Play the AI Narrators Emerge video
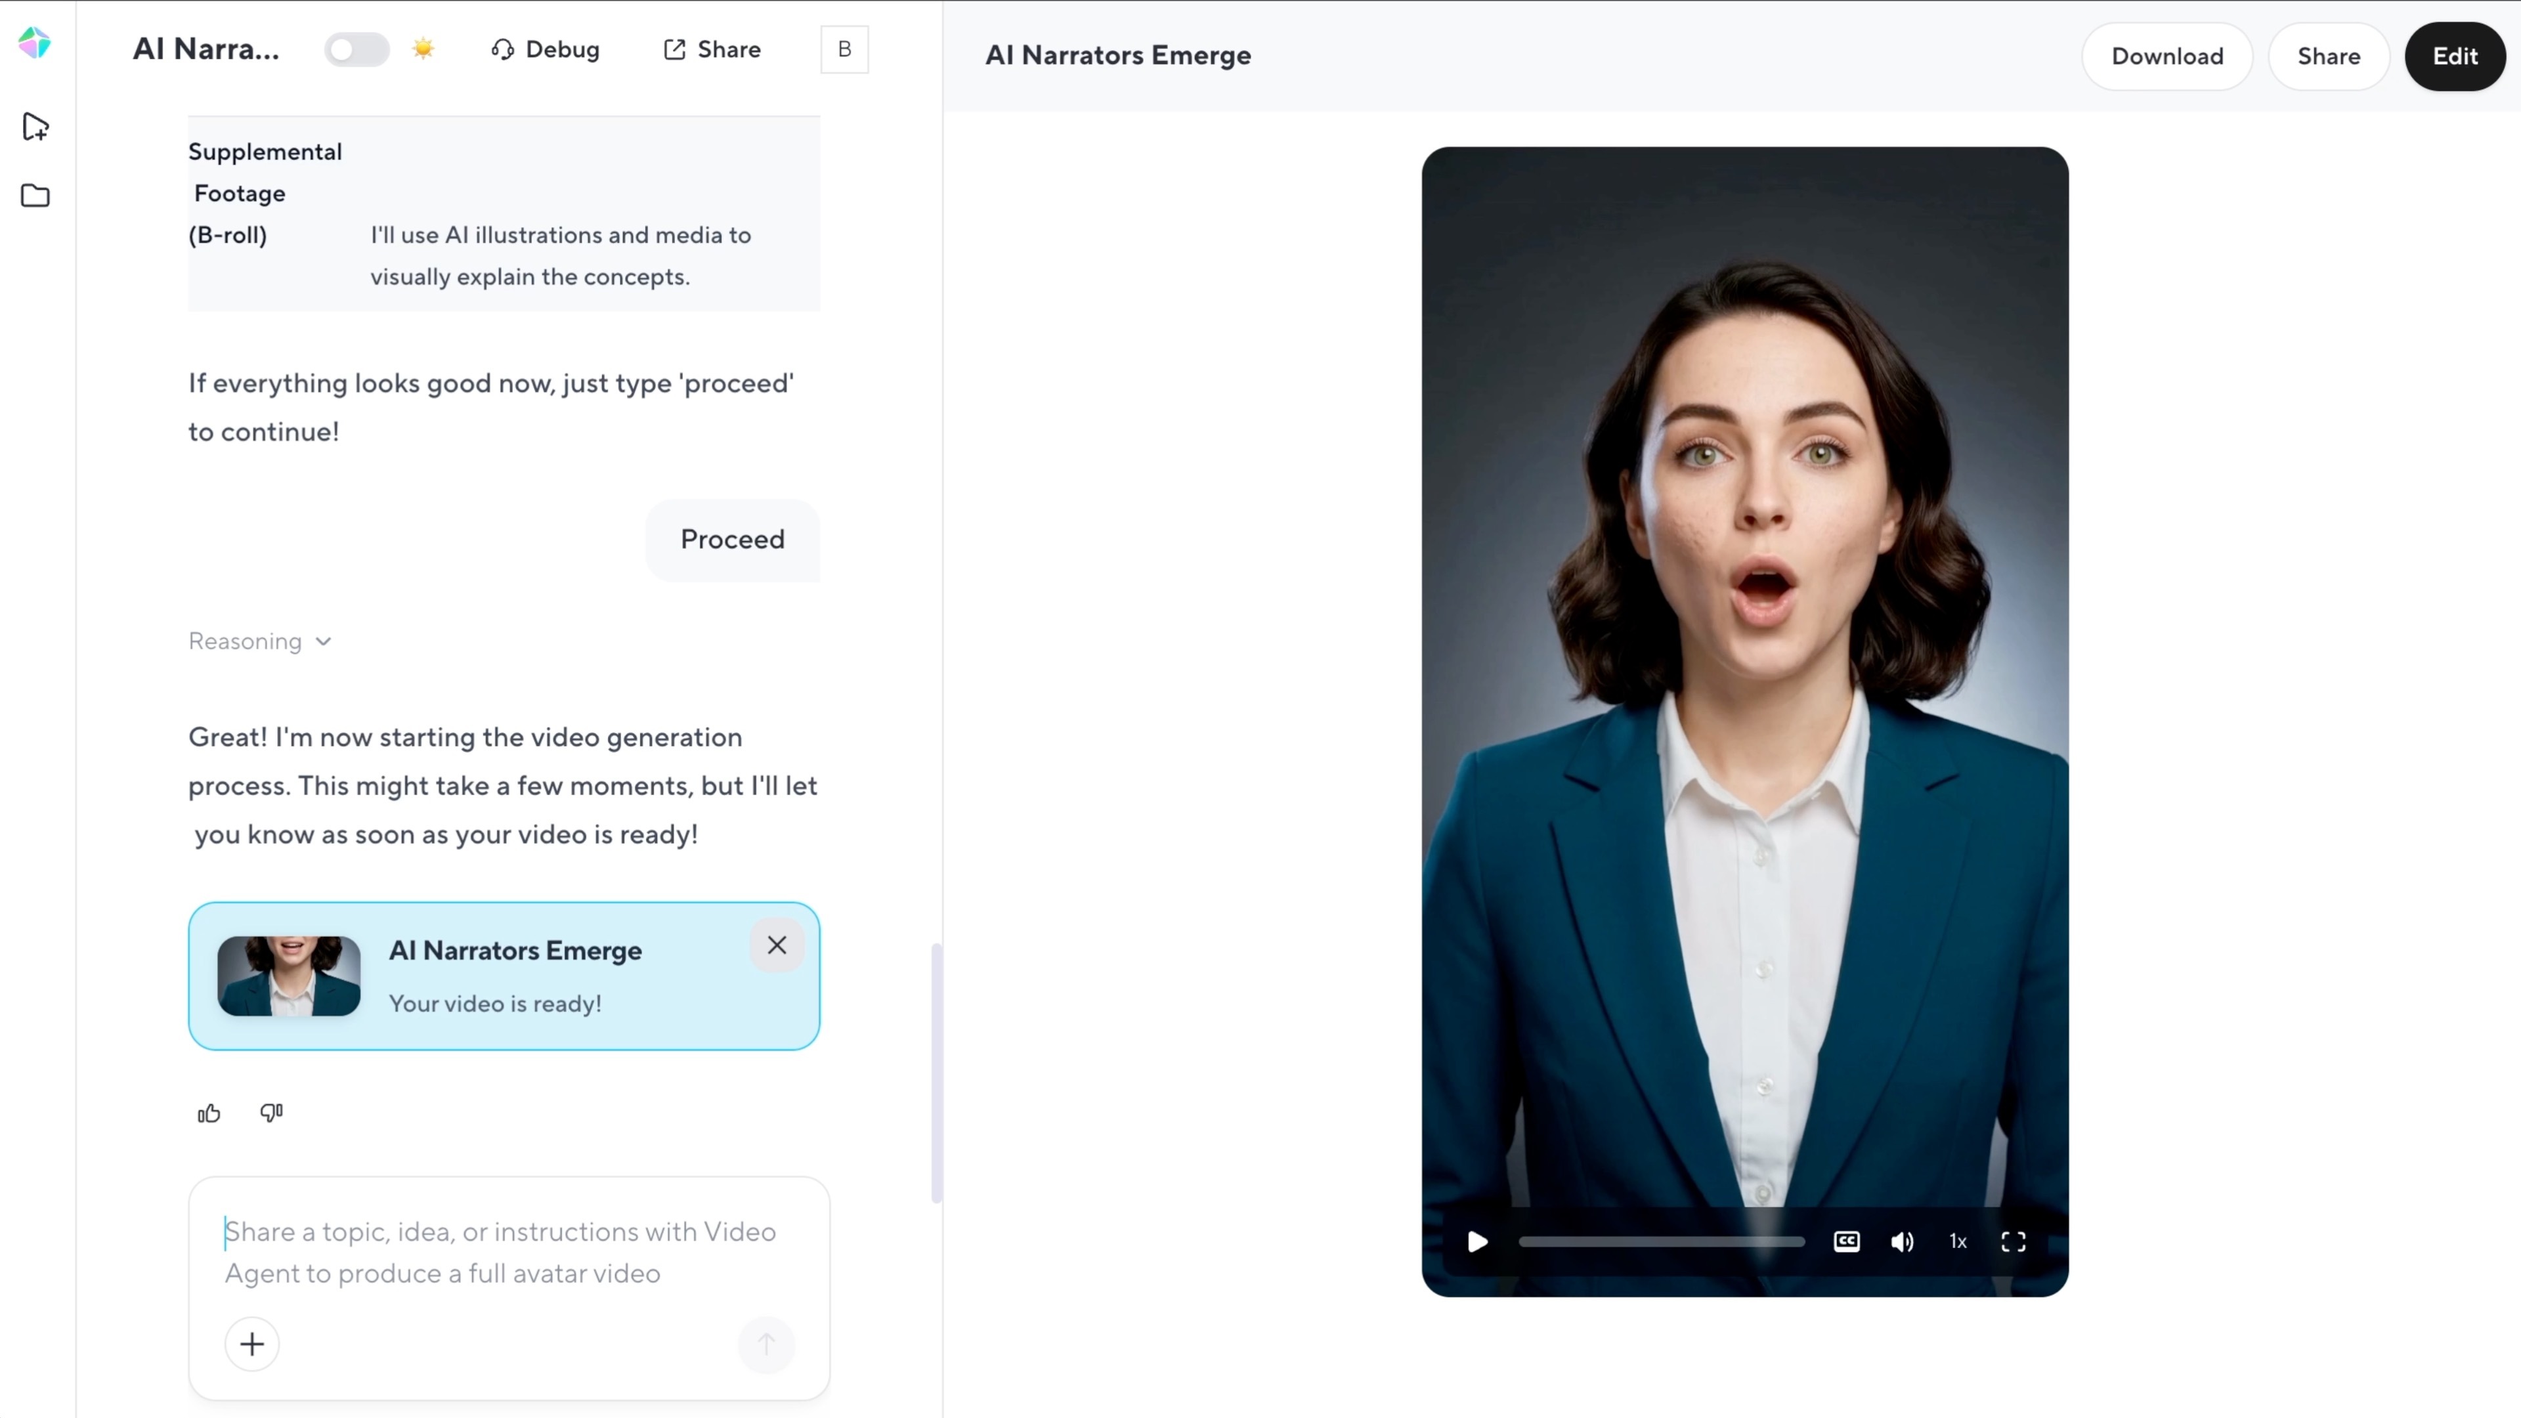Image resolution: width=2521 pixels, height=1418 pixels. point(1478,1242)
